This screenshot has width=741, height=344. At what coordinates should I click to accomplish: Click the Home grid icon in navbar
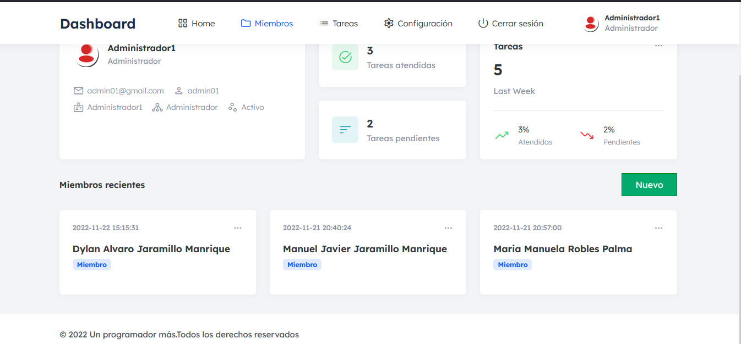[183, 24]
